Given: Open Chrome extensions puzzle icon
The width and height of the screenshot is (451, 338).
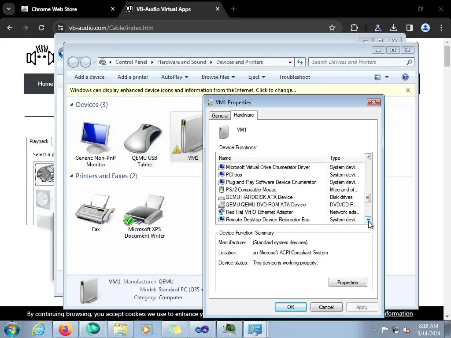Looking at the screenshot, I should 355,28.
